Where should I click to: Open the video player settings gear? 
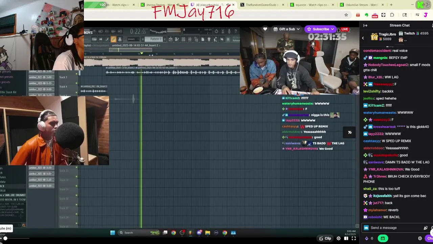point(339,239)
